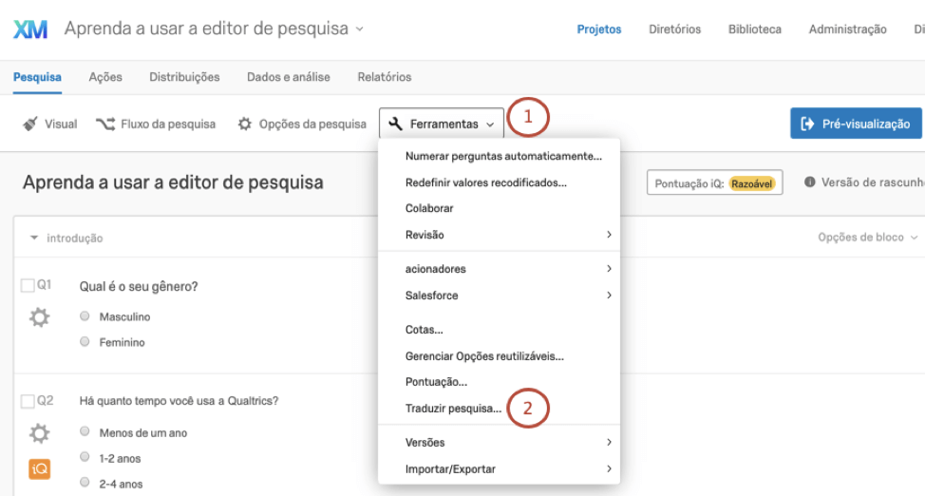Click the orange iQ icon on Q2
The width and height of the screenshot is (925, 496).
click(39, 468)
